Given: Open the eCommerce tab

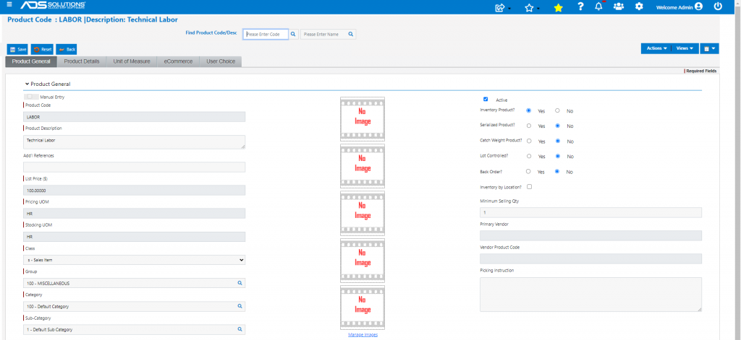Looking at the screenshot, I should (x=178, y=61).
